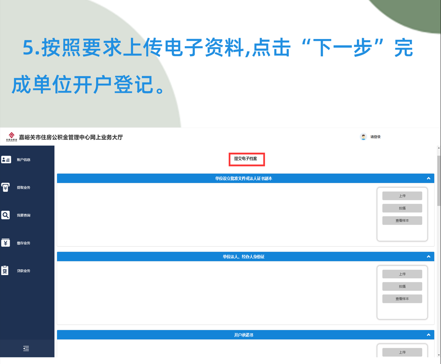The height and width of the screenshot is (364, 441).
Task: Click the vertical scrollbar thumb
Action: click(x=438, y=180)
